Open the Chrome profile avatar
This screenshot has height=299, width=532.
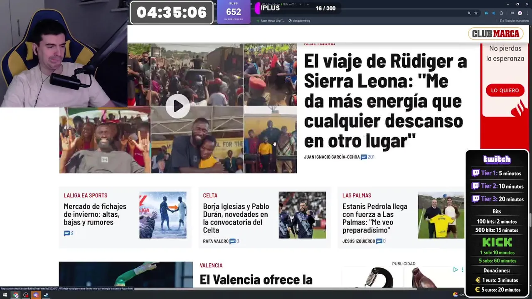pos(520,13)
